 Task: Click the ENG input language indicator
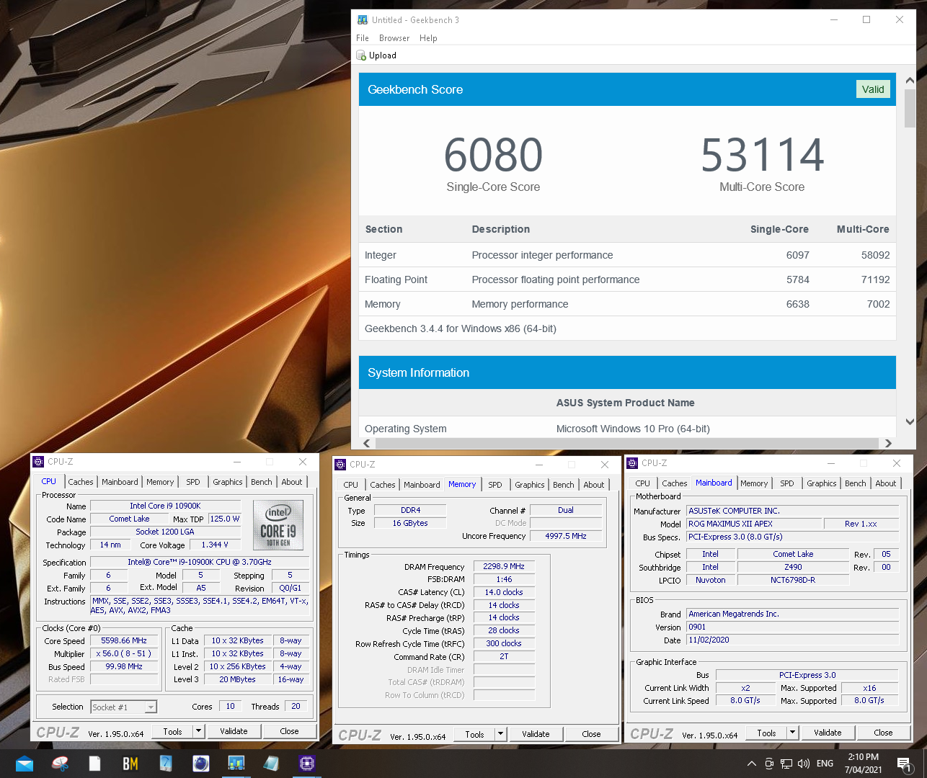coord(825,764)
